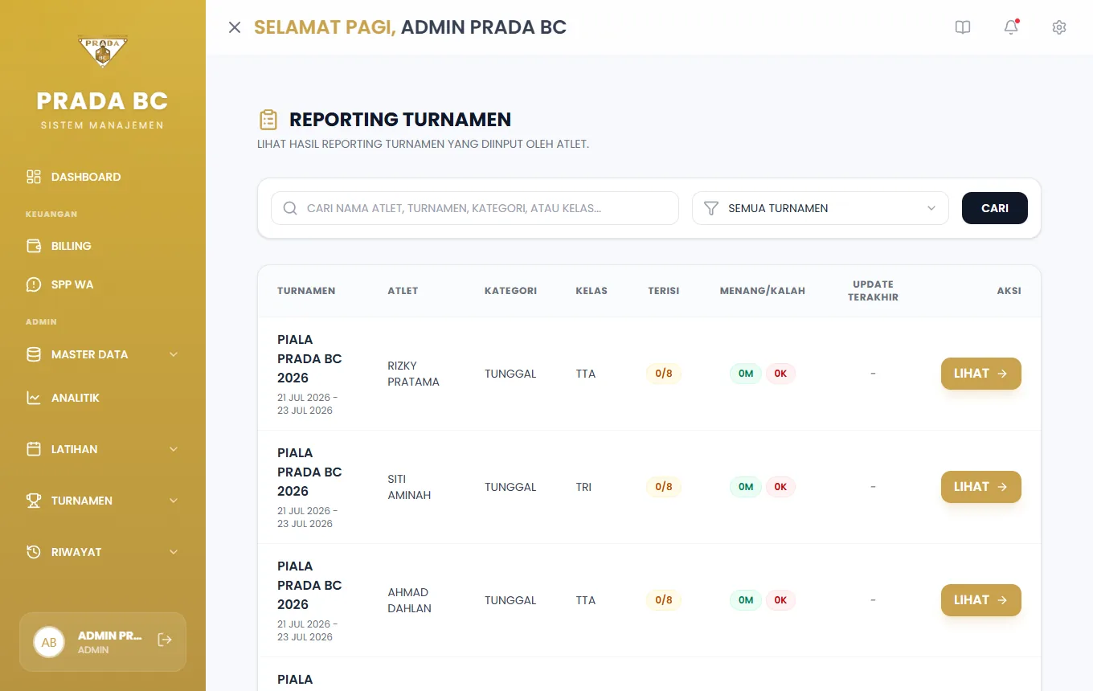
Task: Click the MENANG/KALAH column header
Action: 763,291
